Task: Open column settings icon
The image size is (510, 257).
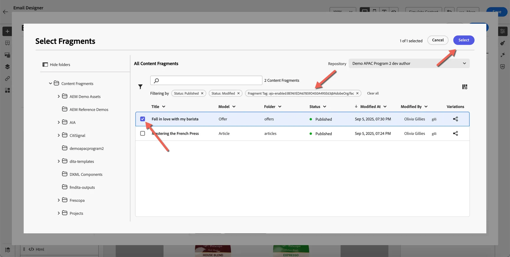Action: (x=465, y=87)
